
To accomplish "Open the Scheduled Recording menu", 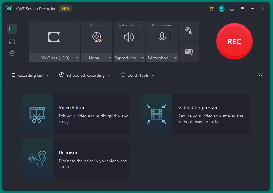I will tap(85, 75).
